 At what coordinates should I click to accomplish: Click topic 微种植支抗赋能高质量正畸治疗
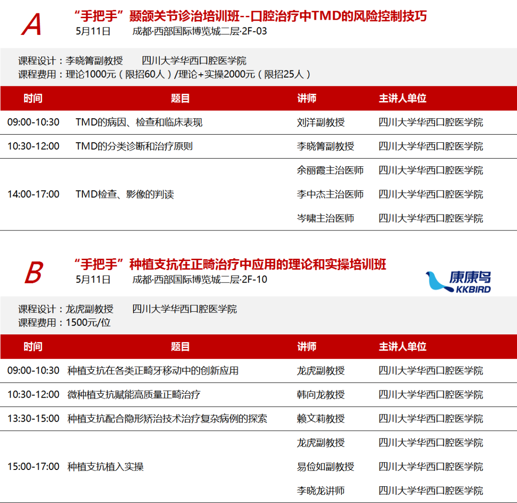(x=134, y=394)
